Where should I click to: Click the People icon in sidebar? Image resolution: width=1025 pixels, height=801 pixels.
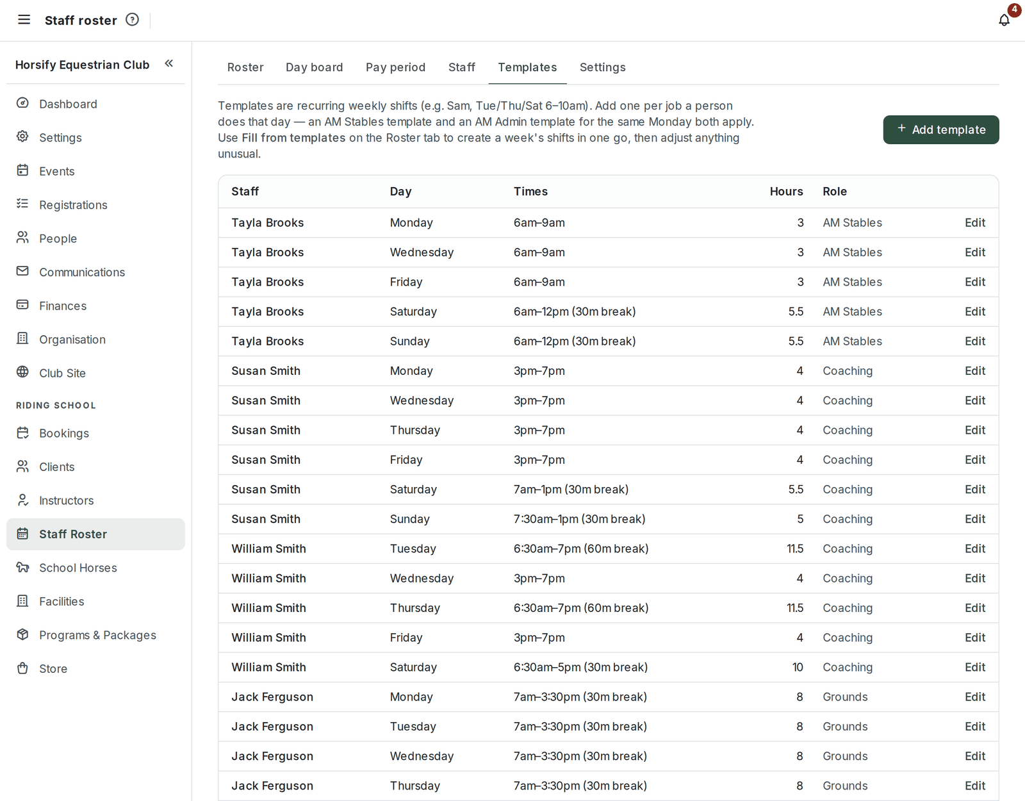[22, 238]
